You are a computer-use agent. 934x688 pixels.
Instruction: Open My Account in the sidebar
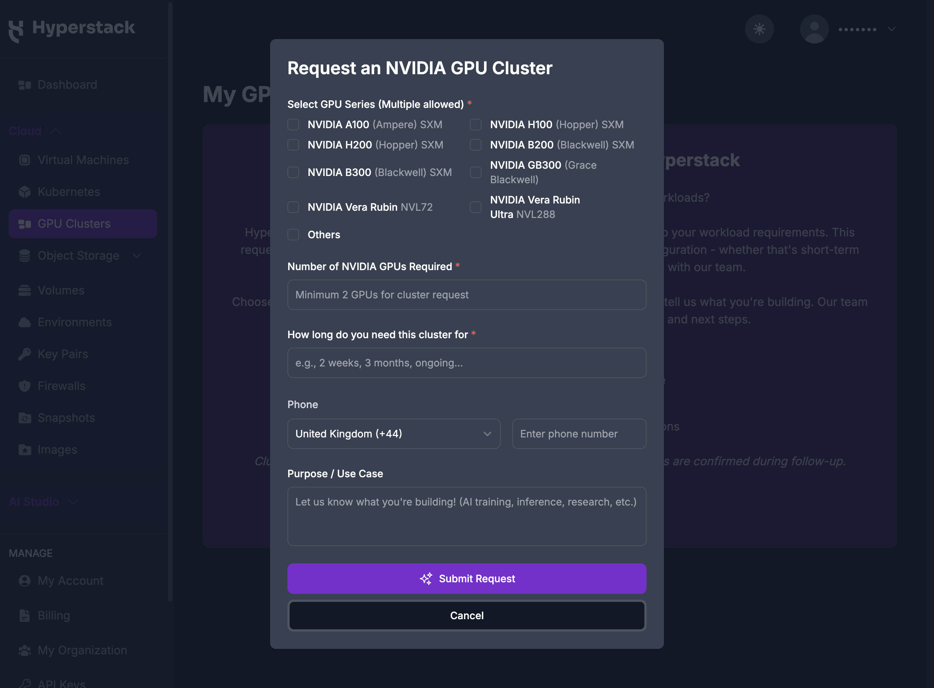(x=83, y=580)
